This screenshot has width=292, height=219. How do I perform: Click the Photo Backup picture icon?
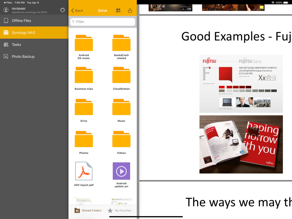6,56
